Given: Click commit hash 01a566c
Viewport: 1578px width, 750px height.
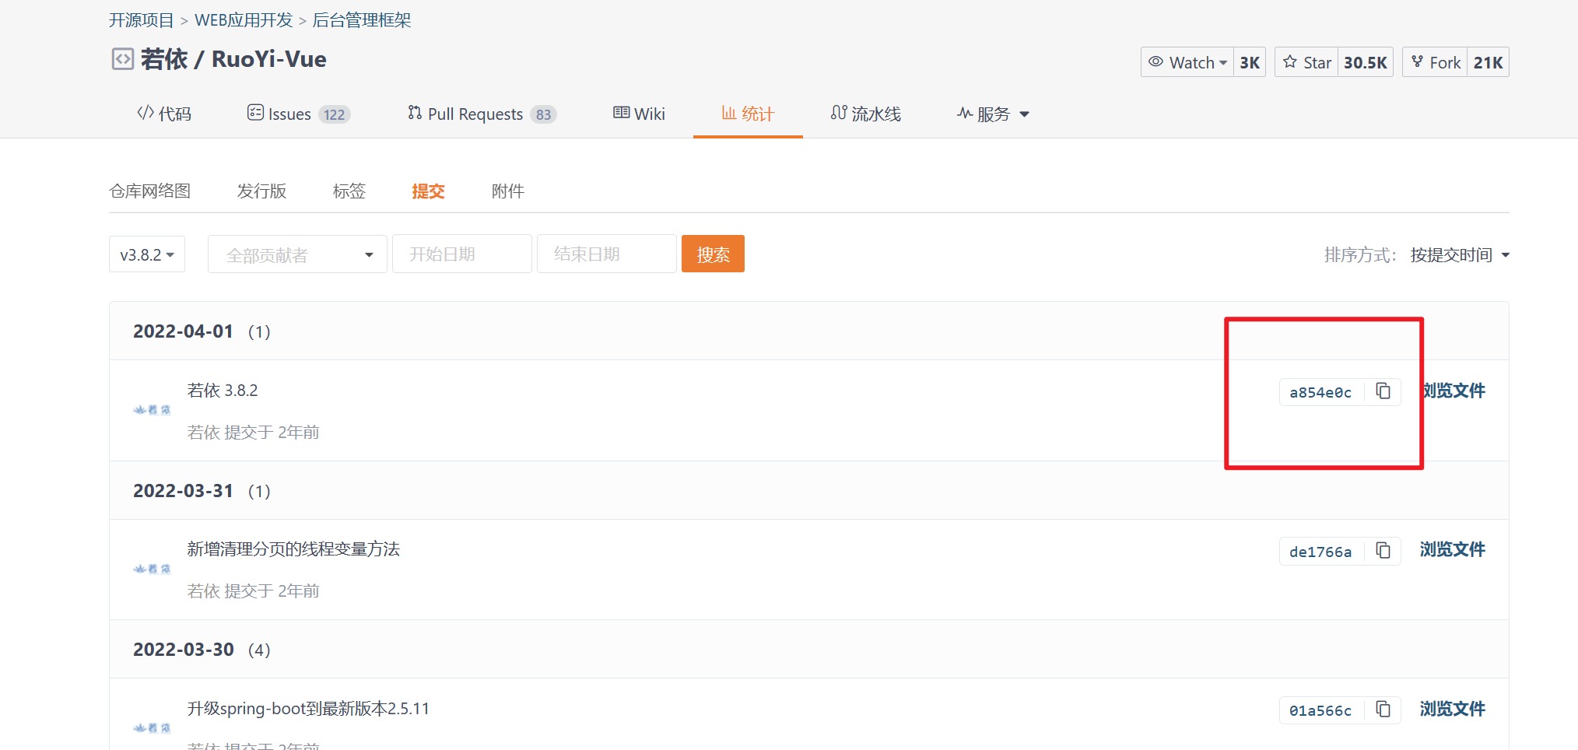Looking at the screenshot, I should [x=1320, y=710].
